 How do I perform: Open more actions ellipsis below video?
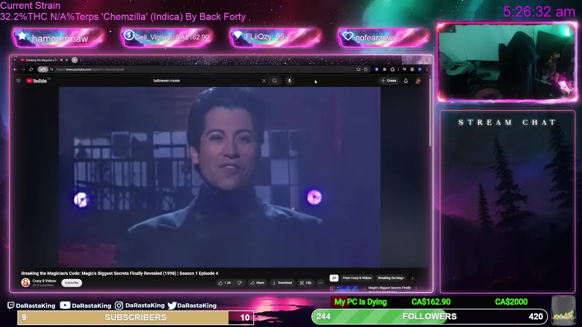321,283
